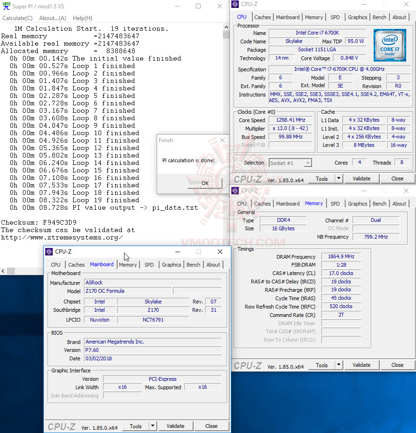Expand Tools dropdown arrow in Mainboard CPU-Z window

tap(153, 426)
